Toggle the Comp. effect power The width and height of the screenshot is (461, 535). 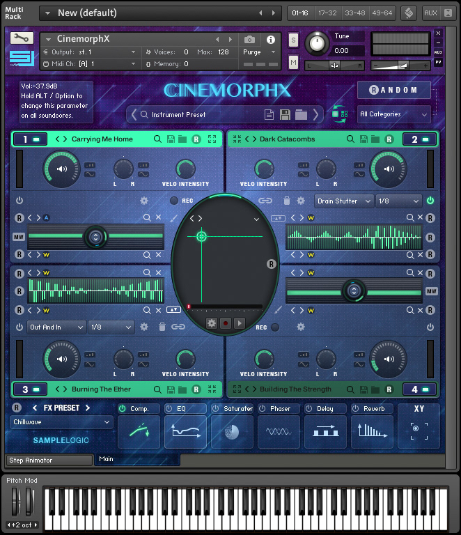click(122, 408)
